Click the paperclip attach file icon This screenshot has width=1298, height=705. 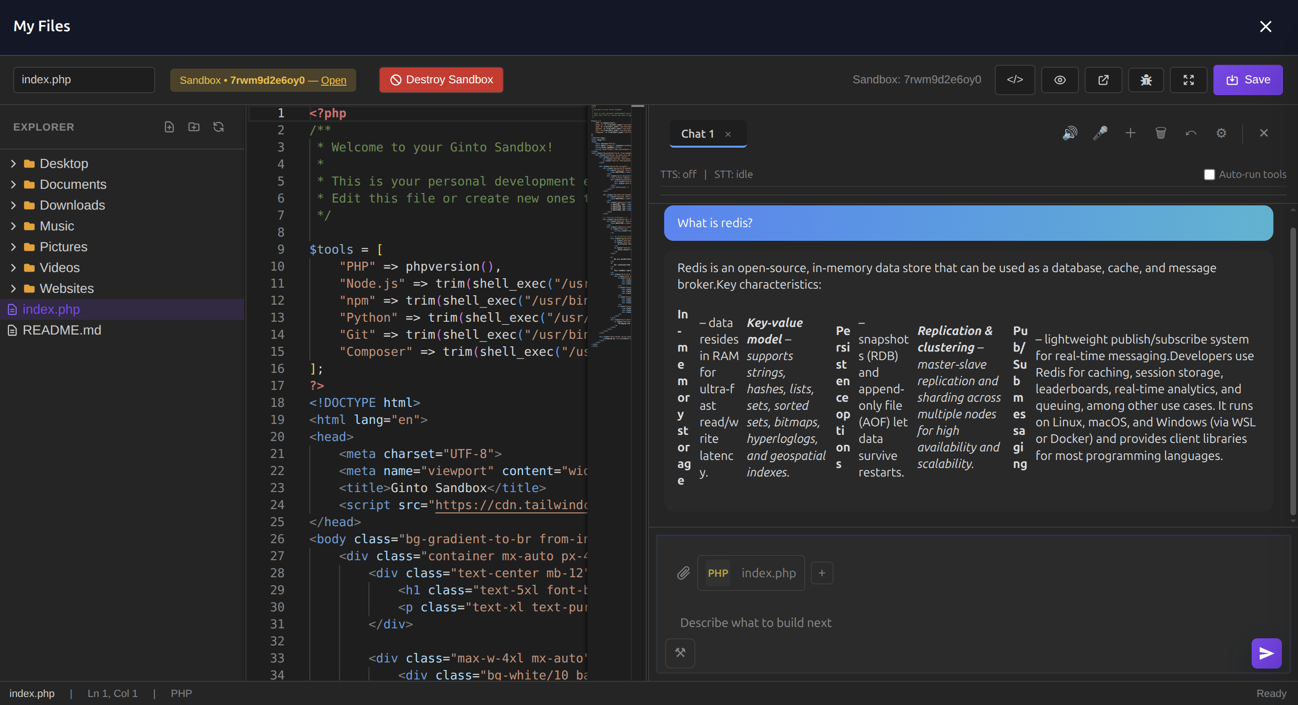click(683, 573)
